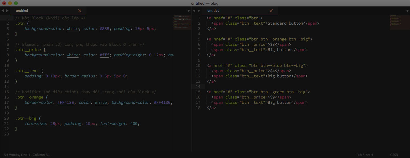Open the CSS3 syntax selector
410x158 pixels.
tap(394, 155)
